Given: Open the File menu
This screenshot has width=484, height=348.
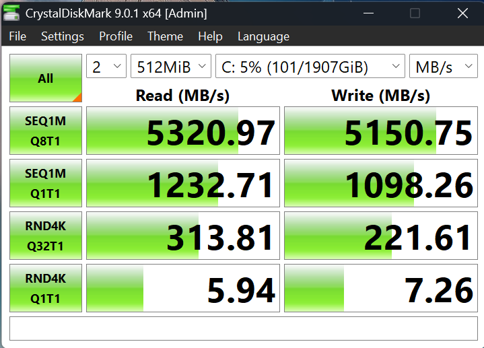Looking at the screenshot, I should tap(18, 36).
